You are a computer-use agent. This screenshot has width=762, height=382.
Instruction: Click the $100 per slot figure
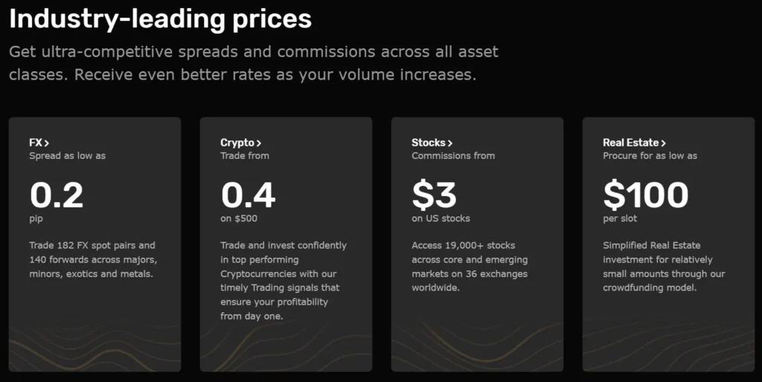coord(645,195)
